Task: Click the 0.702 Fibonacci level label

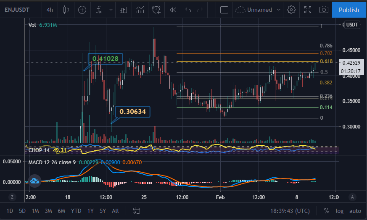Action: point(326,53)
